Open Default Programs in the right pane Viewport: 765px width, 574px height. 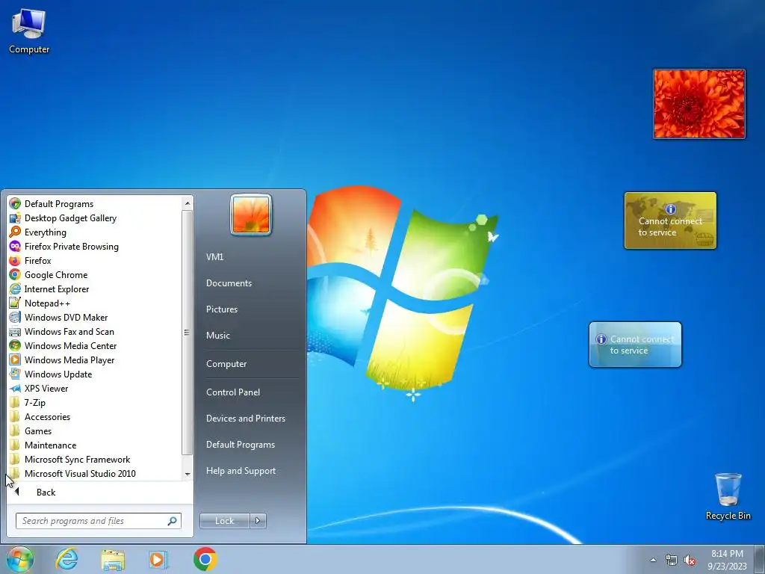click(241, 445)
